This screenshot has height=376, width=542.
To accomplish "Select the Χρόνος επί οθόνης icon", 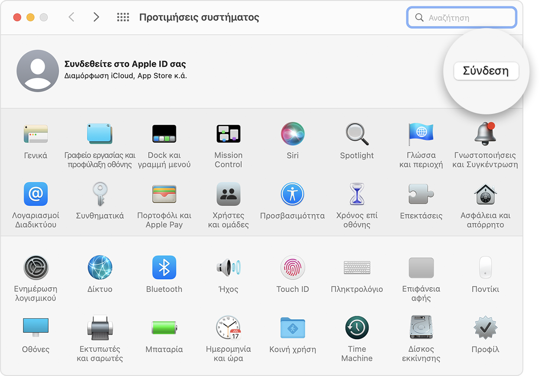I will (x=357, y=194).
